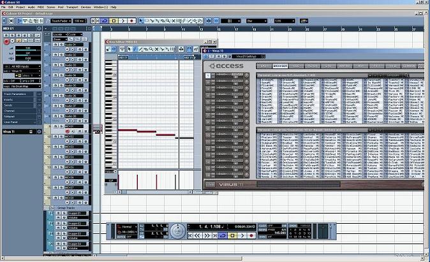Select the Object Selection arrow tool in the main toolbar
The width and height of the screenshot is (430, 262).
(141, 21)
